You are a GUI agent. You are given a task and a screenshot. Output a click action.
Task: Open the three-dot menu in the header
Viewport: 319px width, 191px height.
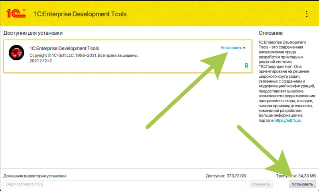(x=307, y=14)
